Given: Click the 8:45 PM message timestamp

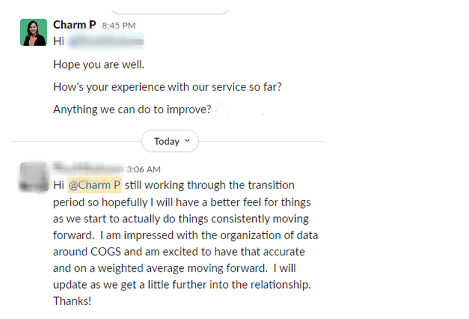Looking at the screenshot, I should (x=119, y=26).
